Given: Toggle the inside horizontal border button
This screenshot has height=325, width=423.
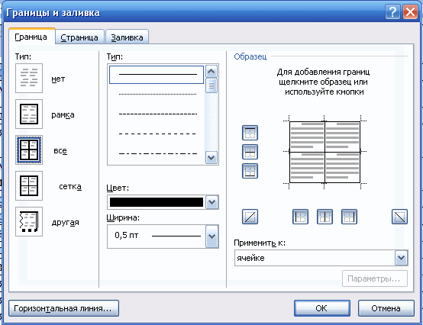Looking at the screenshot, I should tap(250, 152).
